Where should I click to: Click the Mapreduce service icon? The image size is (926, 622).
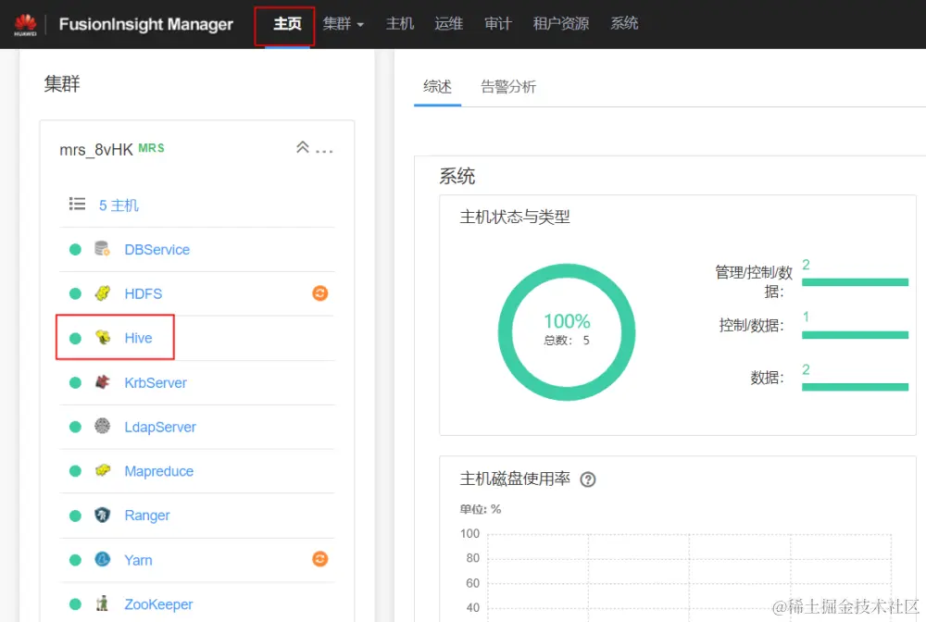click(x=102, y=470)
